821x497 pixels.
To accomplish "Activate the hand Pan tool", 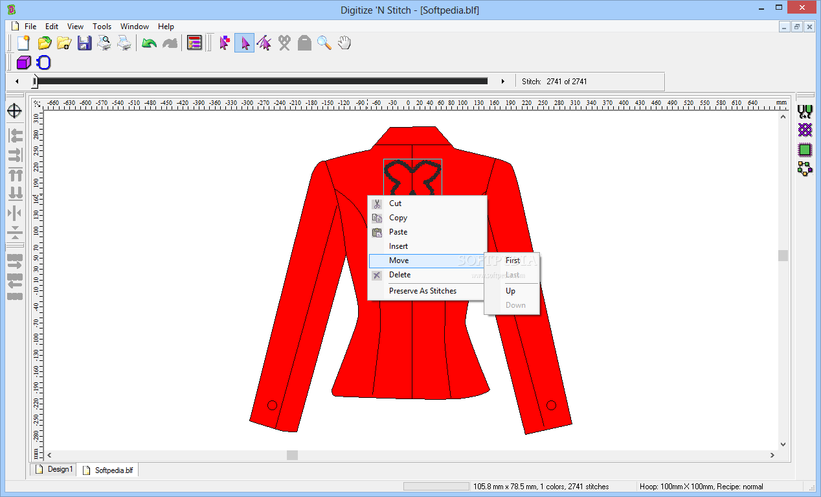I will coord(344,43).
